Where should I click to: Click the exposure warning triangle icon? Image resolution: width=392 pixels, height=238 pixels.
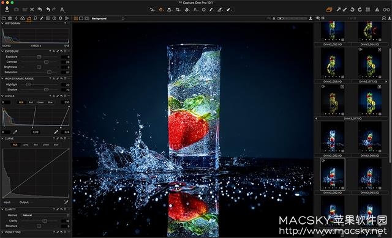(377, 10)
